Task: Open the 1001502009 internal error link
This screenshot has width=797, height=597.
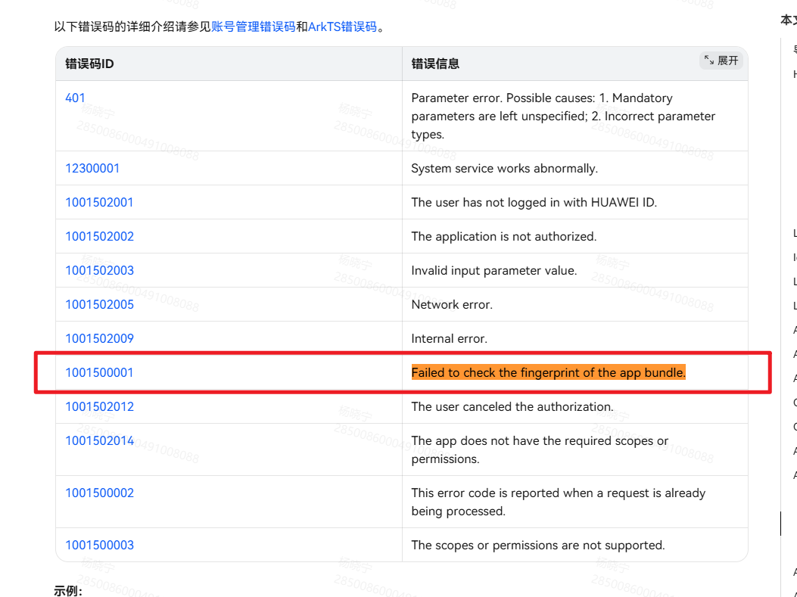Action: click(x=99, y=338)
